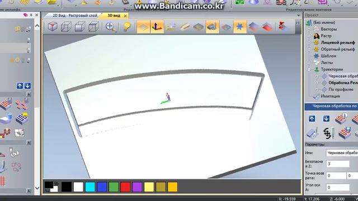Toggle the origin axes display button
Screen dimensions: 358x201
click(157, 27)
